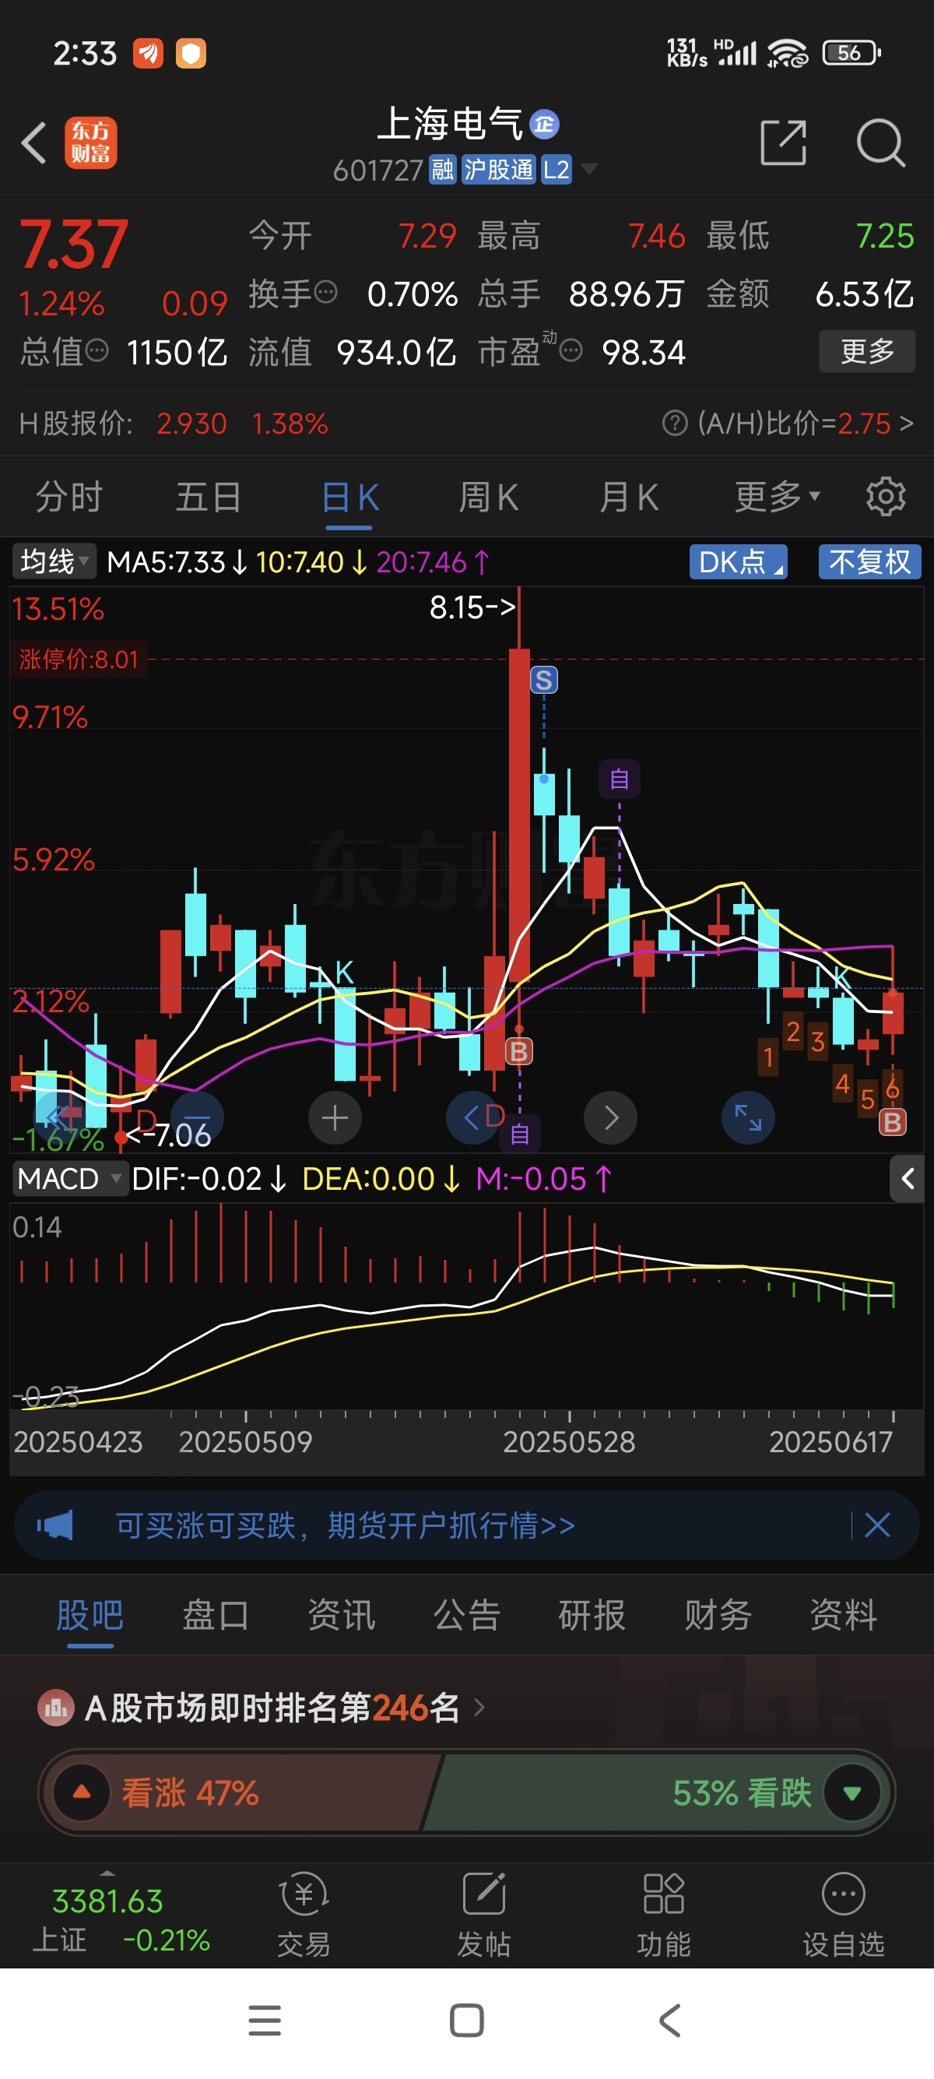The height and width of the screenshot is (2079, 934).
Task: Select the 日K chart tab
Action: [349, 496]
